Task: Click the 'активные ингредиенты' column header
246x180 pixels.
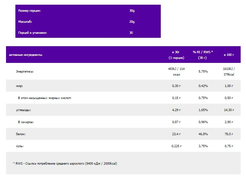Action: click(25, 55)
